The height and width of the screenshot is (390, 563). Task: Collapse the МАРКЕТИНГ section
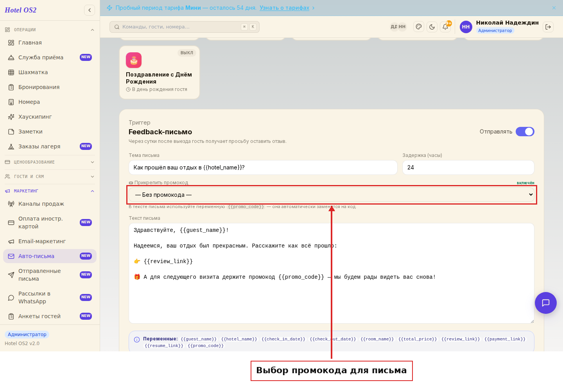pos(50,191)
